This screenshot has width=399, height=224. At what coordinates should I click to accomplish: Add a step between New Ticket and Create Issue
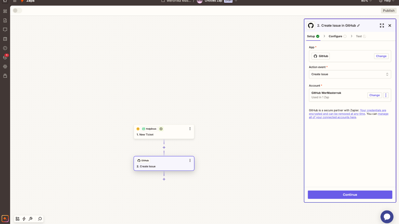coord(164,147)
